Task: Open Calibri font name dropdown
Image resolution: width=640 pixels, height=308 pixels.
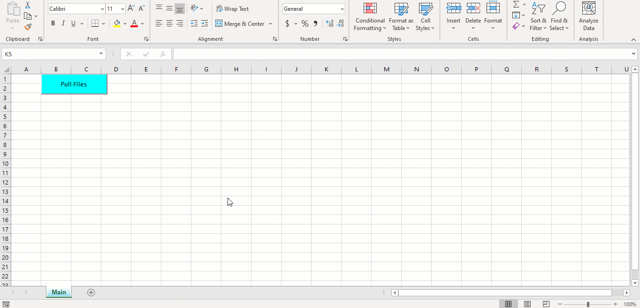Action: tap(102, 9)
